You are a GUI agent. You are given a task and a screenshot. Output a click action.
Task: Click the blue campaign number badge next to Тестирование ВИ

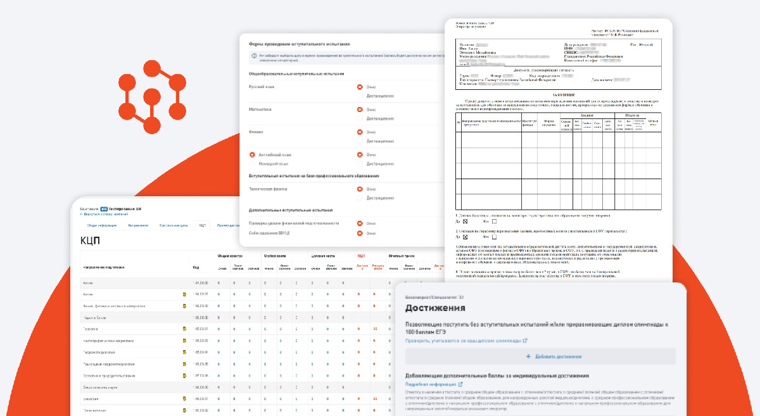pyautogui.click(x=104, y=208)
